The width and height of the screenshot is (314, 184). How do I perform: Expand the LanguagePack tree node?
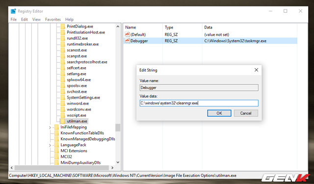50,145
